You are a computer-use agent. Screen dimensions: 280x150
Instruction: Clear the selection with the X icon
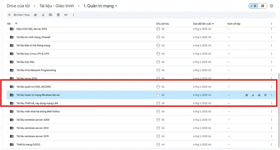pos(9,15)
